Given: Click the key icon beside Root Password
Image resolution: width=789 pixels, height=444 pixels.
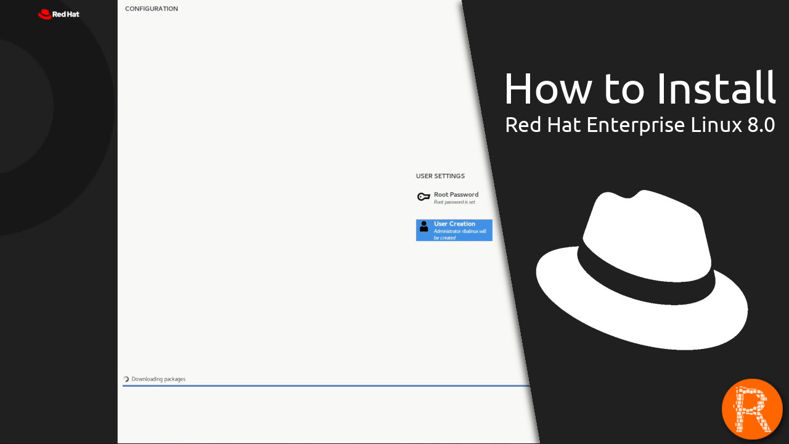Looking at the screenshot, I should 423,197.
